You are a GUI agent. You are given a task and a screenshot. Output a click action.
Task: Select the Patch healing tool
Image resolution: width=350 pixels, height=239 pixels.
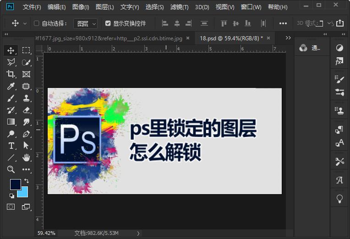tap(26, 86)
